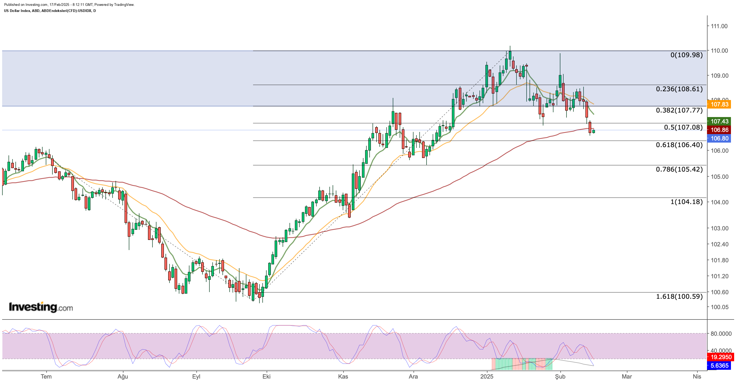Click the red 19.2950 stochastic value tag
Viewport: 736px width, 382px height.
click(721, 357)
